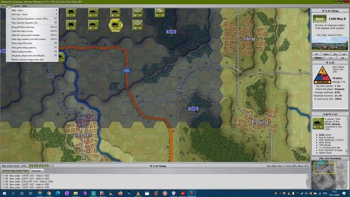
Task: Open the Subunits tab
Action: point(37,171)
